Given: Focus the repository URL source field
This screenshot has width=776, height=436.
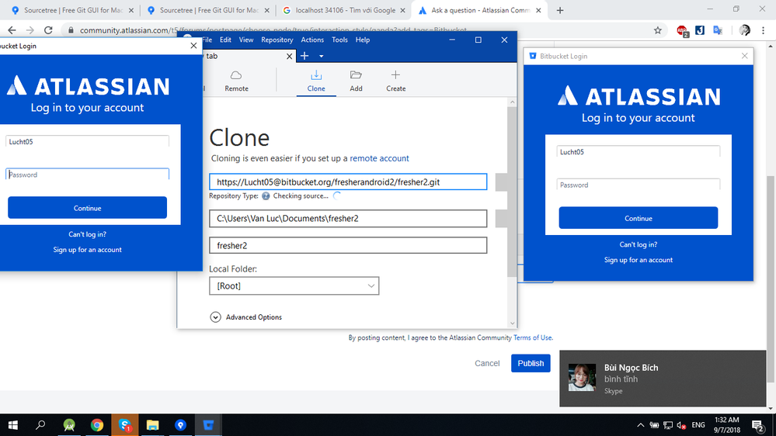Looking at the screenshot, I should tap(348, 182).
